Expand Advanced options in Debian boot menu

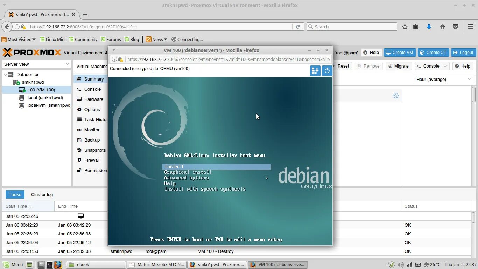click(x=216, y=178)
